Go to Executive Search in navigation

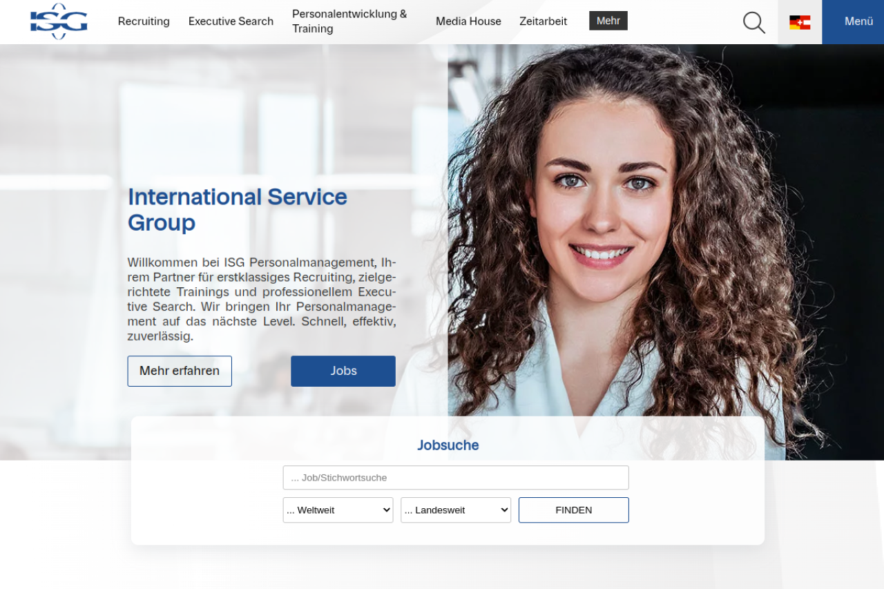click(231, 21)
